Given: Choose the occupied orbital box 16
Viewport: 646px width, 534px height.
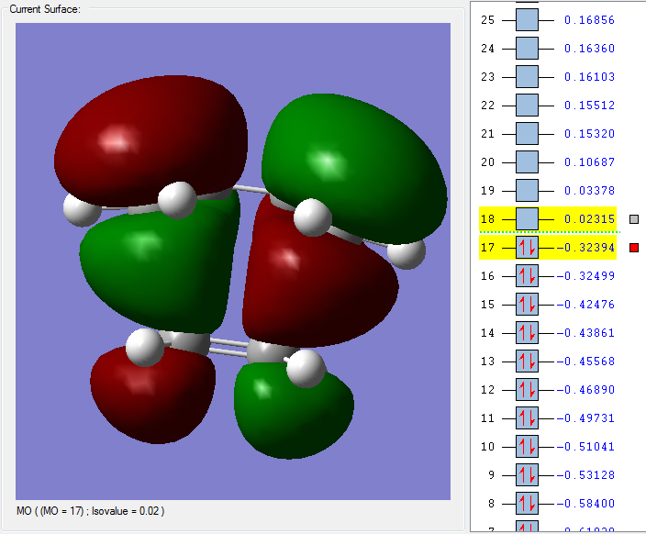Looking at the screenshot, I should (527, 276).
